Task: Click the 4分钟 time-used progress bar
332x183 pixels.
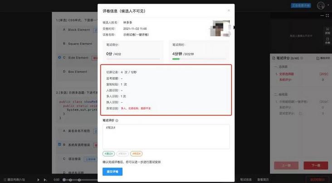Action: (199, 59)
